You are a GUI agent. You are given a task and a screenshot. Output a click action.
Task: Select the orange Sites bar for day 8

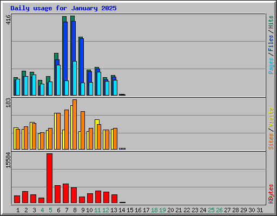click(x=75, y=124)
